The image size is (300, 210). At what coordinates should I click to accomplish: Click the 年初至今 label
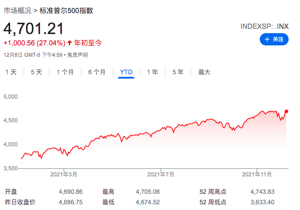(x=88, y=43)
